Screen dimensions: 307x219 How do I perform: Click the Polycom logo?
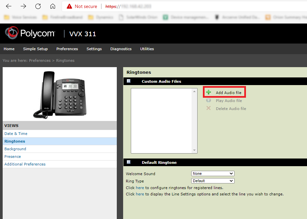(x=30, y=33)
